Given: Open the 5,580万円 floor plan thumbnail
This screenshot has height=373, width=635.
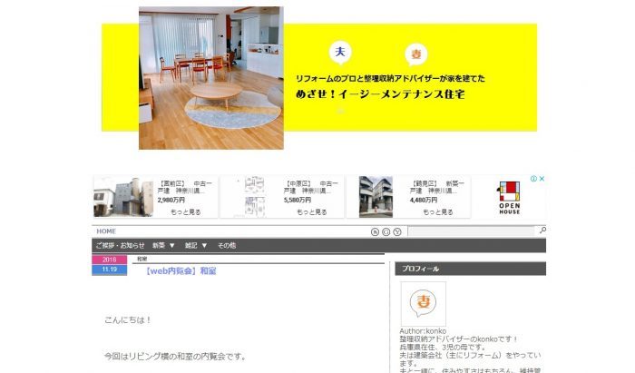Looking at the screenshot, I should coord(255,197).
